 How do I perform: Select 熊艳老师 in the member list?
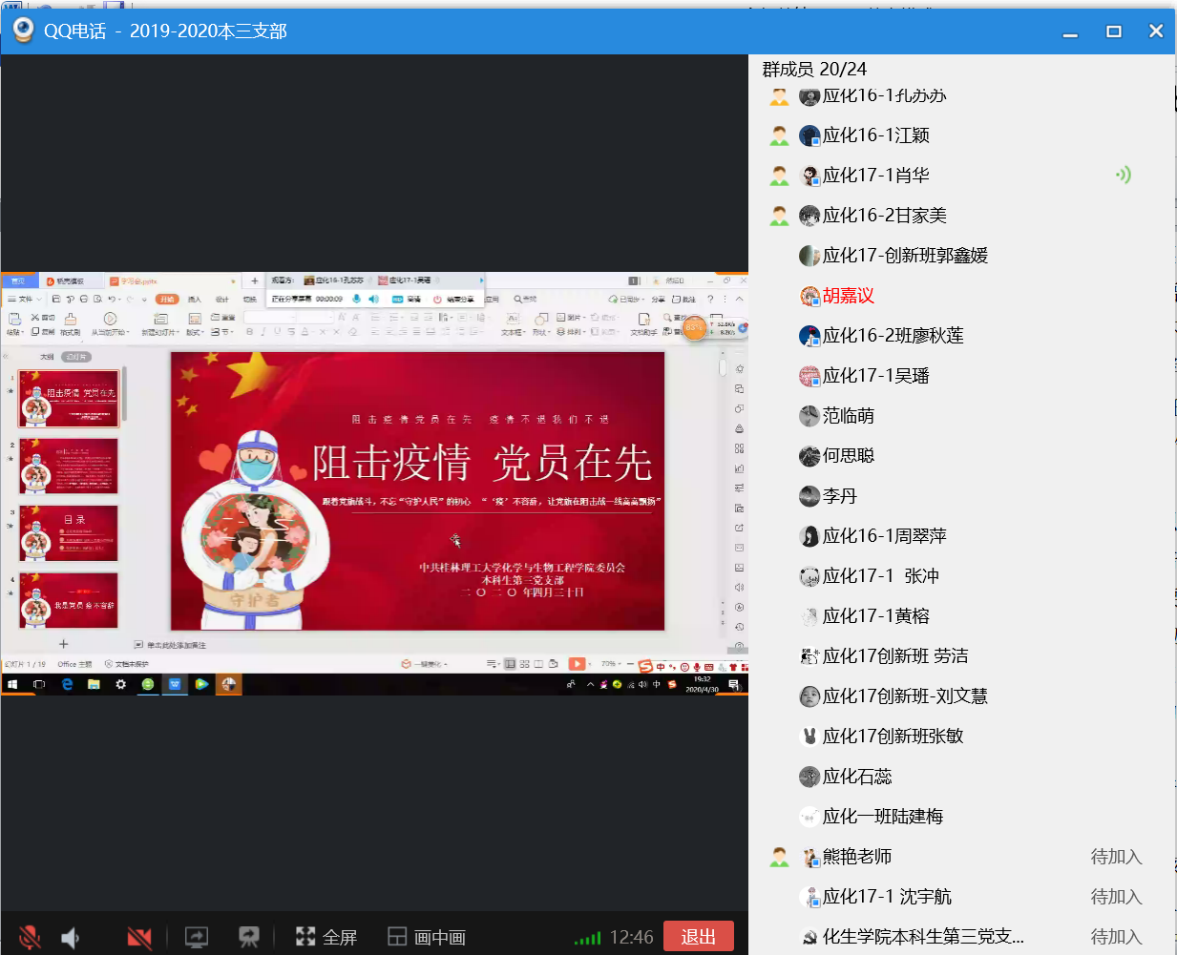[856, 857]
